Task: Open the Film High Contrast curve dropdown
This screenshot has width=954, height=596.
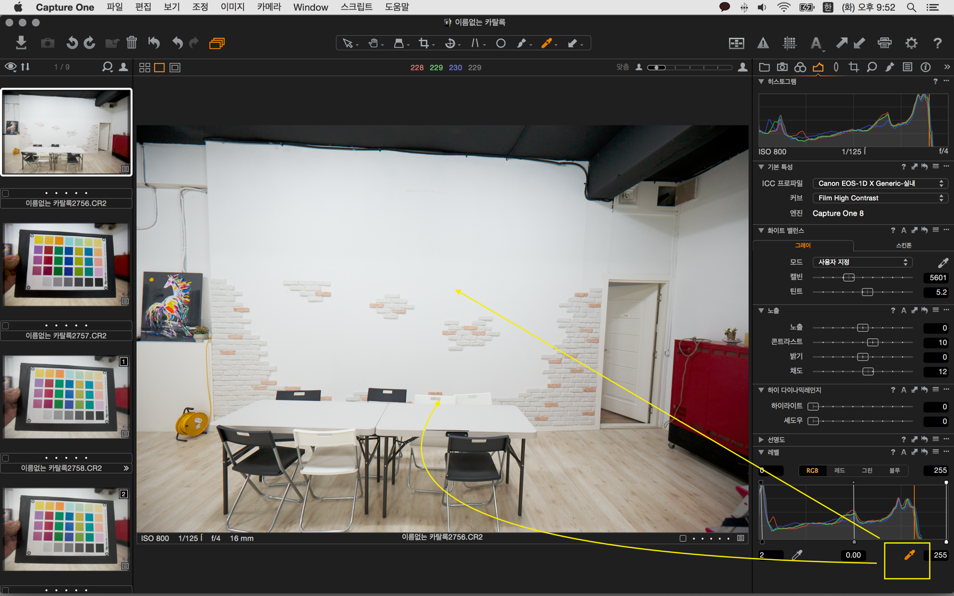Action: (880, 198)
